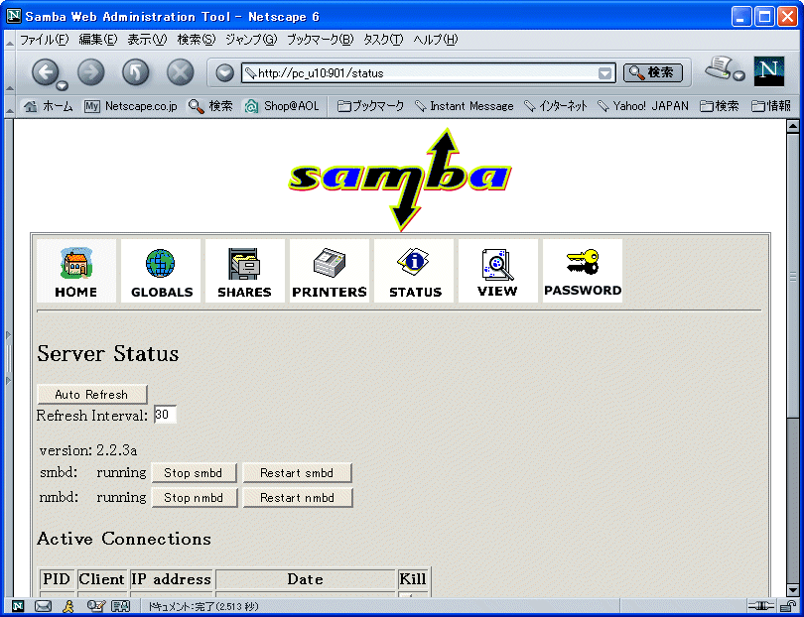The image size is (804, 617).
Task: Click the Kill column header
Action: tap(413, 579)
